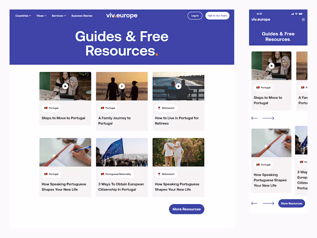Viewport: 317px width, 238px height.
Task: Click Retirement tag on the Retirees card
Action: [x=166, y=108]
